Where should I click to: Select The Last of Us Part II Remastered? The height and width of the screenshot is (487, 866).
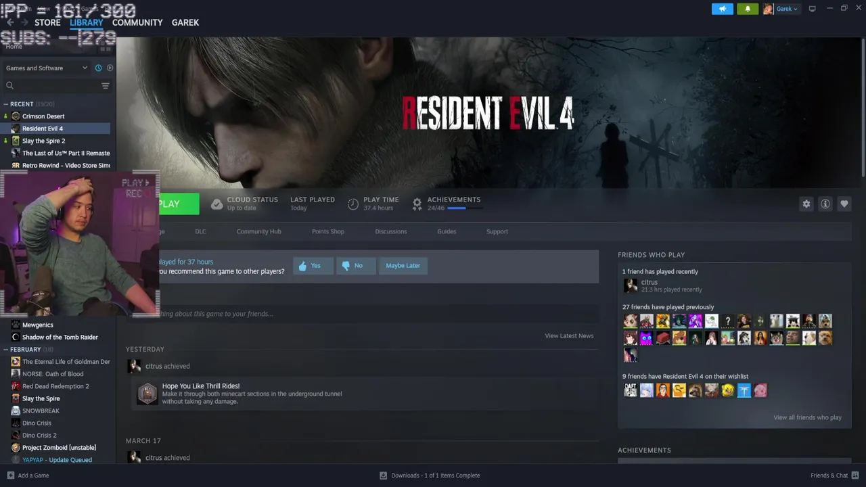(66, 153)
